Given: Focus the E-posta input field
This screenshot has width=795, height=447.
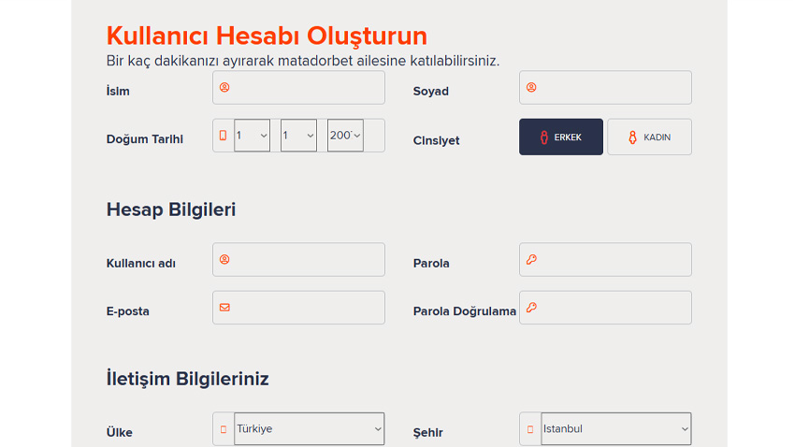Looking at the screenshot, I should click(x=298, y=308).
